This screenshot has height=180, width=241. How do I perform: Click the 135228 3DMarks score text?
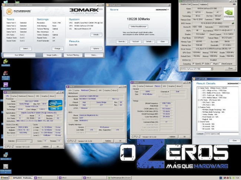138,19
